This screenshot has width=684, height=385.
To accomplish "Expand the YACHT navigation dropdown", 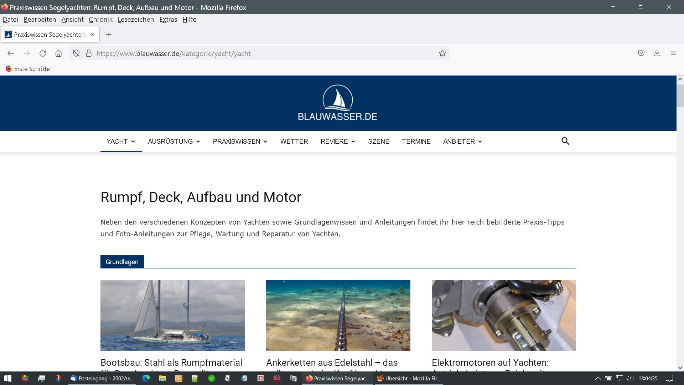I will tap(121, 142).
